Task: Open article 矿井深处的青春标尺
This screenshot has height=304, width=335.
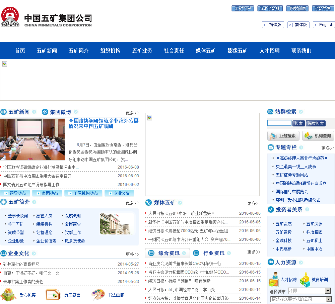Action: 21,264
